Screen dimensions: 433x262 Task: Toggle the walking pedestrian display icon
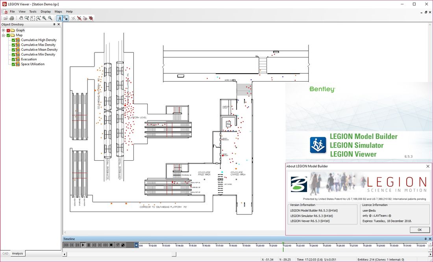tap(60, 18)
